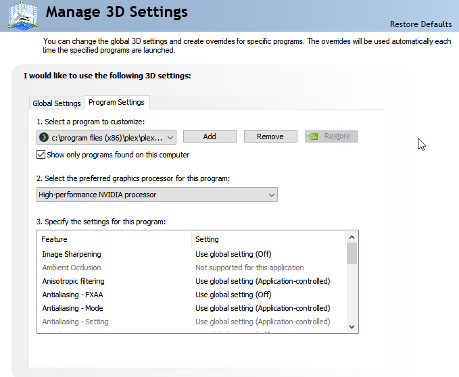Click the settings list scrollbar thumb
The image size is (459, 377).
point(352,253)
